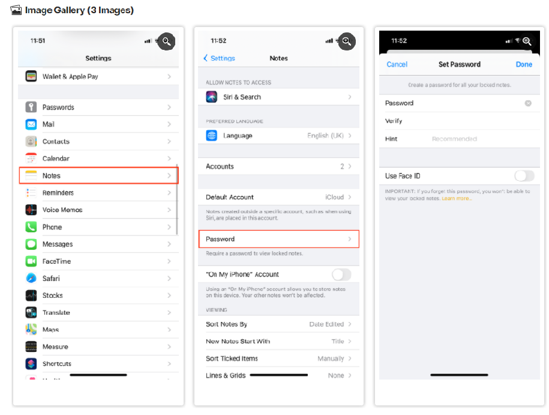
Task: Expand the Accounts row chevron
Action: coord(349,166)
